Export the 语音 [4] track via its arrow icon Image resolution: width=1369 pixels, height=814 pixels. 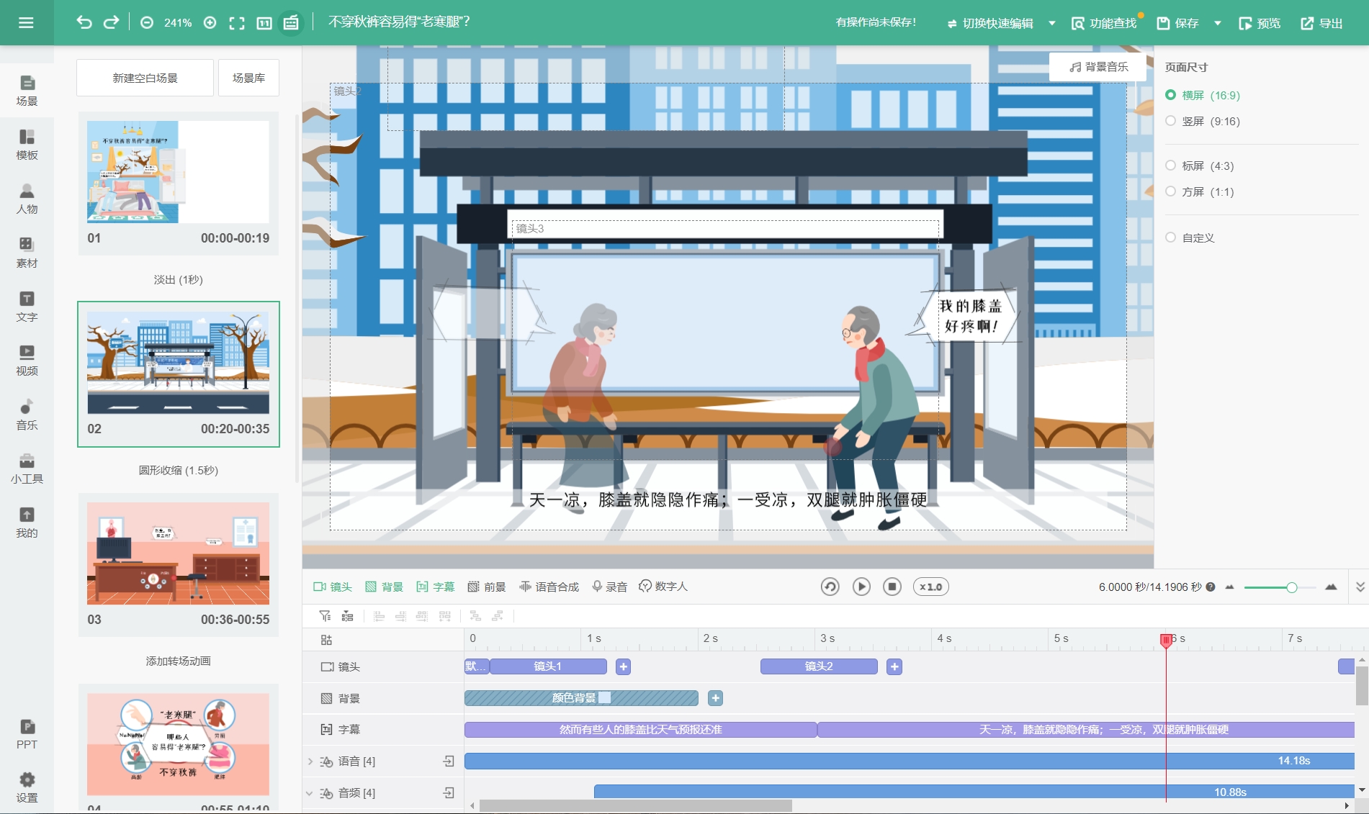pos(449,761)
